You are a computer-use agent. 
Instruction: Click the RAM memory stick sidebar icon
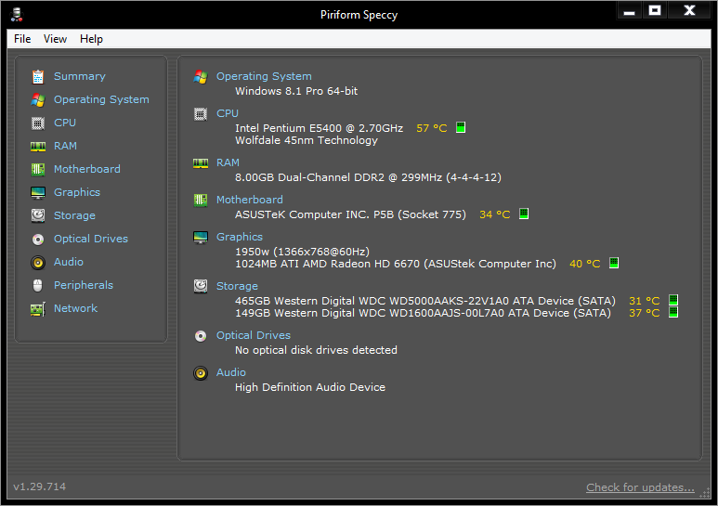click(x=38, y=146)
